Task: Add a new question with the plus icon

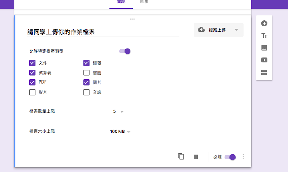Action: [264, 23]
